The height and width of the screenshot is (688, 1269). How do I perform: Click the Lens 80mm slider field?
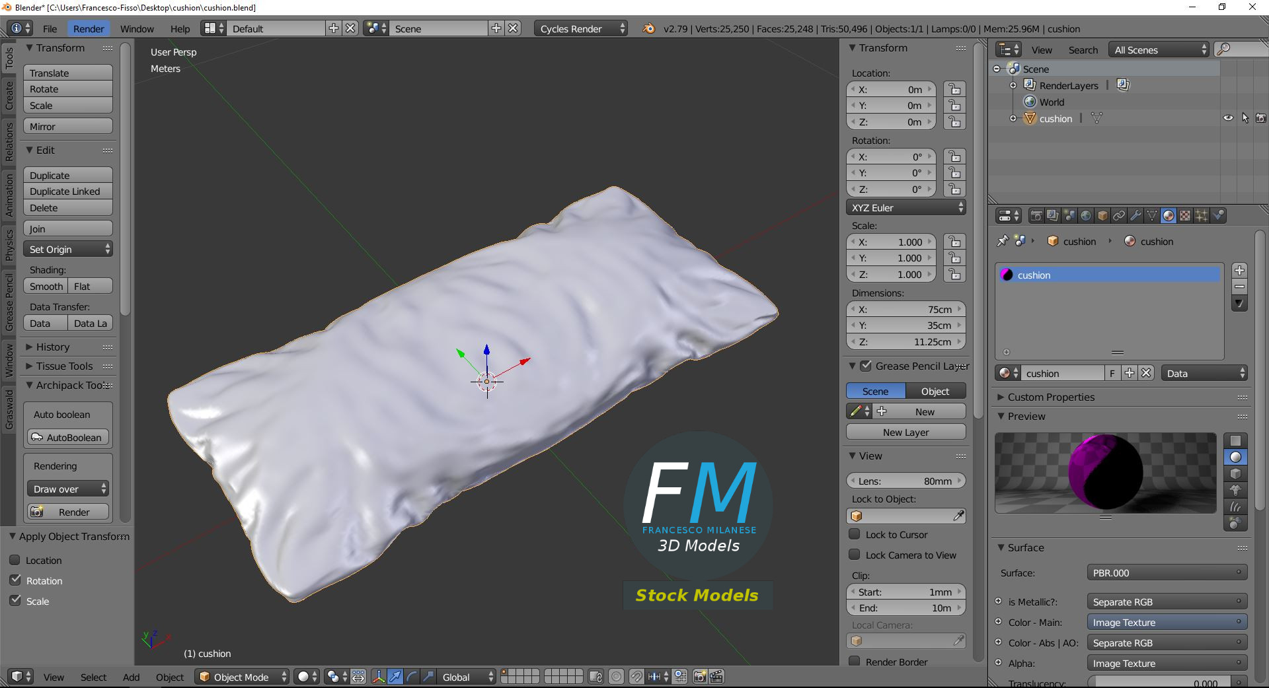906,481
